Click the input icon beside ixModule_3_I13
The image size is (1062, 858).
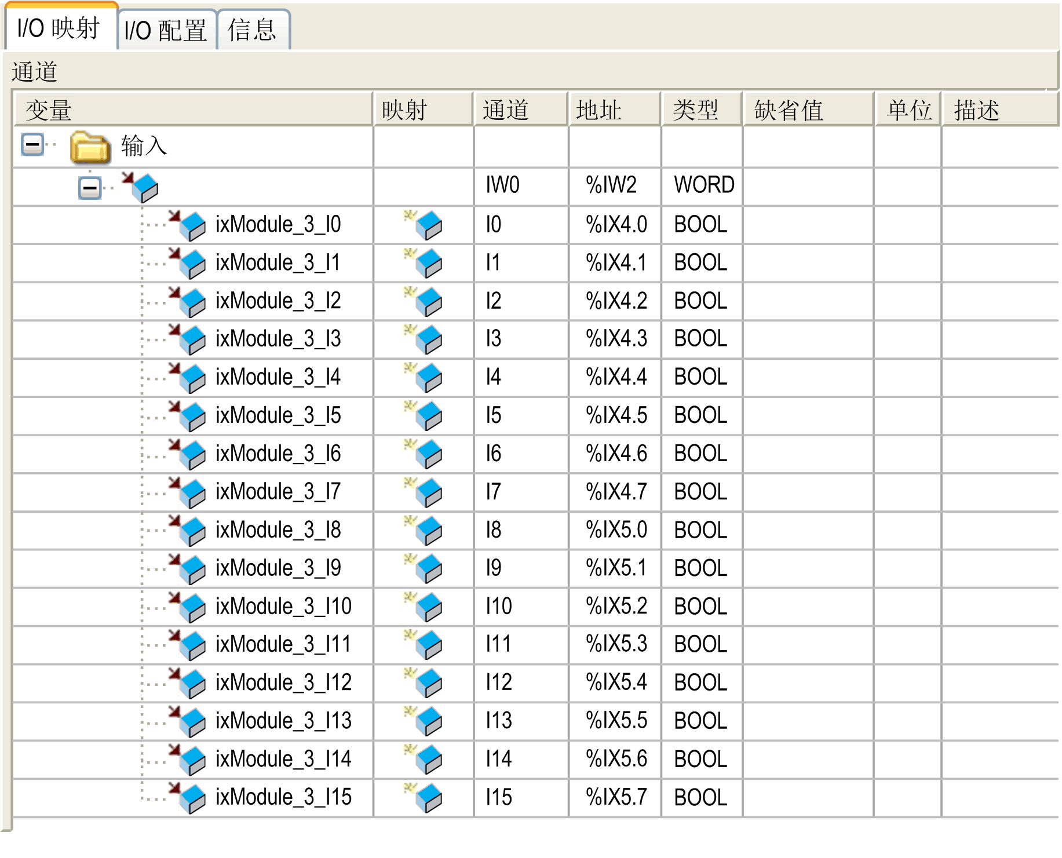[x=188, y=721]
